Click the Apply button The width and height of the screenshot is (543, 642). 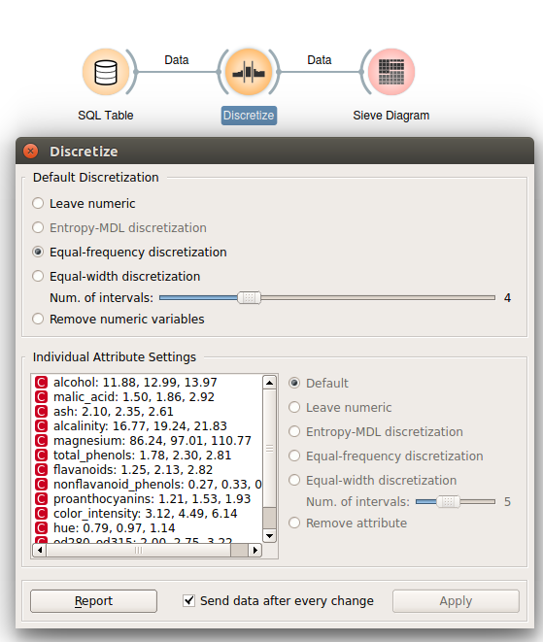click(456, 601)
